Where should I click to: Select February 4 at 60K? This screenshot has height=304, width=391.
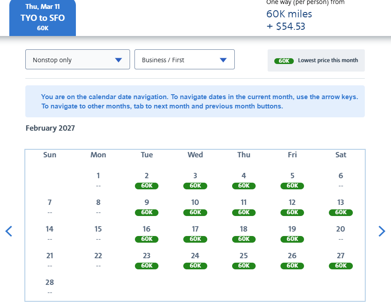click(x=244, y=180)
